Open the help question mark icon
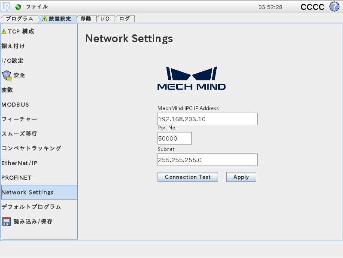The width and height of the screenshot is (343, 258). click(334, 6)
